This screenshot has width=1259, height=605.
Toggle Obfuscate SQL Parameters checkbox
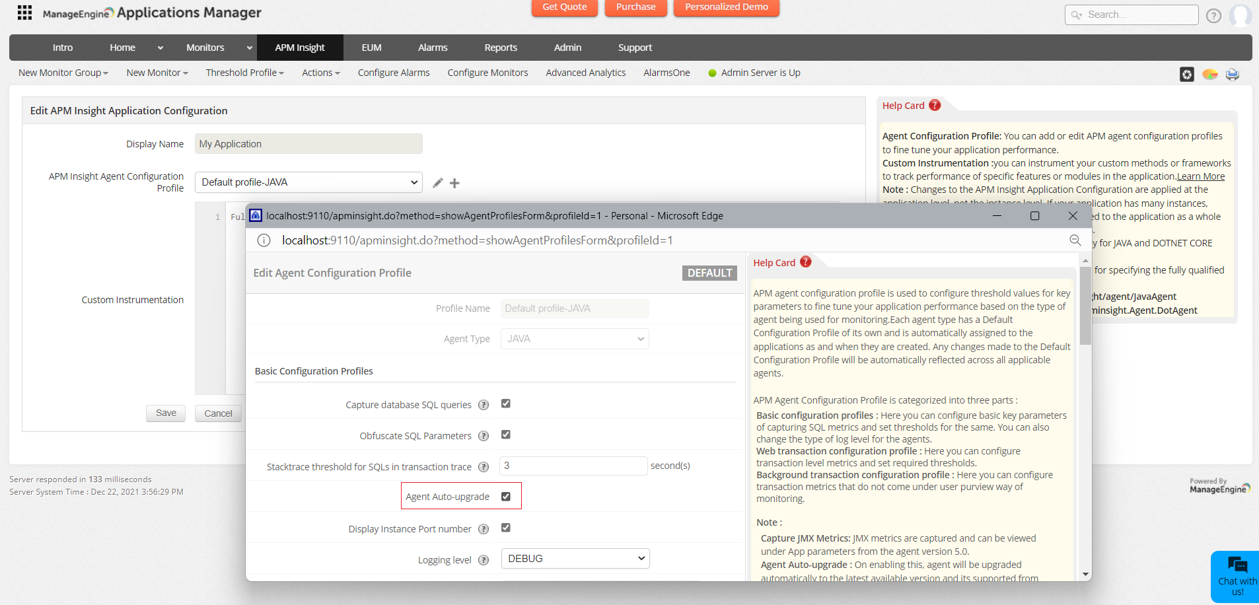(x=506, y=435)
